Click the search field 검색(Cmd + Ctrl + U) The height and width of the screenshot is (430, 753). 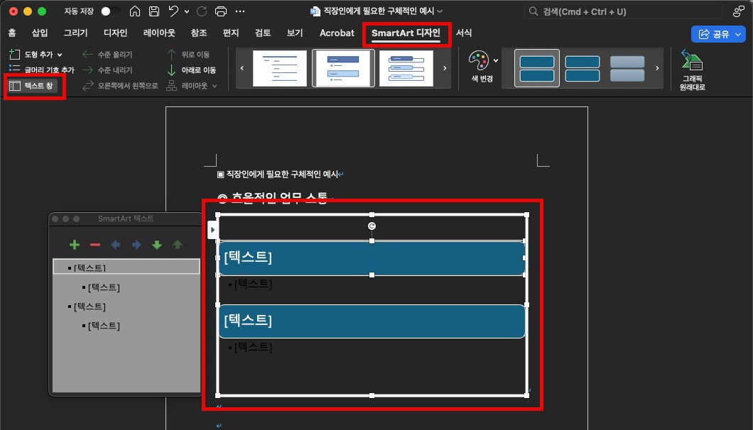[x=623, y=11]
